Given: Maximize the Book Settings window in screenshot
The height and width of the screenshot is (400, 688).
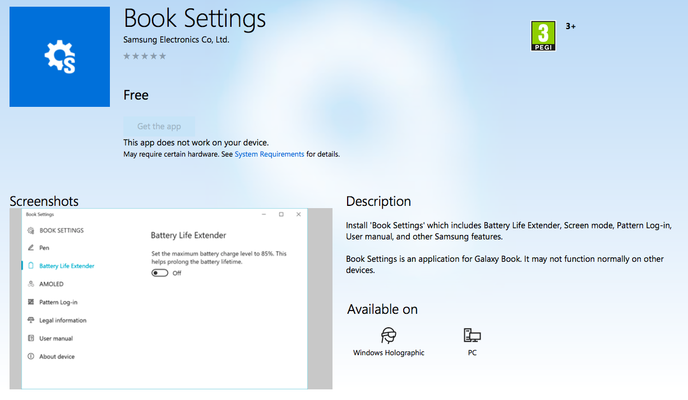Looking at the screenshot, I should (281, 214).
